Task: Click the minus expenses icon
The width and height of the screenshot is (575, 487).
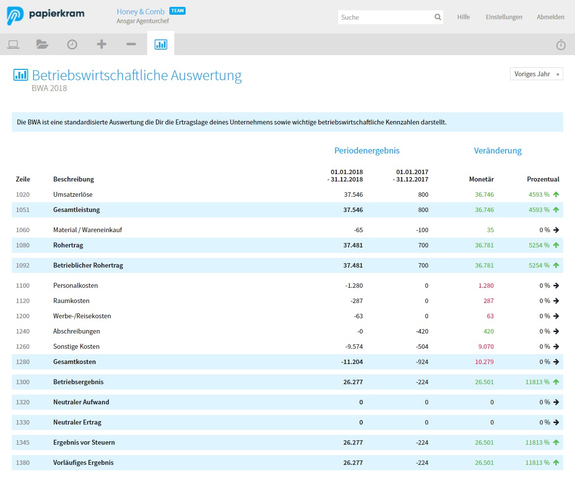Action: point(131,45)
